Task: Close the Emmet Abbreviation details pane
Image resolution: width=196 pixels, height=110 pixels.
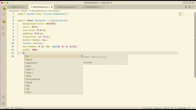Action: click(126, 57)
